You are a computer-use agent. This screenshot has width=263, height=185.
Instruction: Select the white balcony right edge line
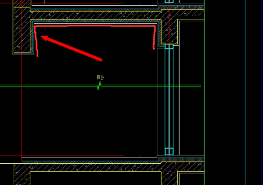click(x=157, y=102)
